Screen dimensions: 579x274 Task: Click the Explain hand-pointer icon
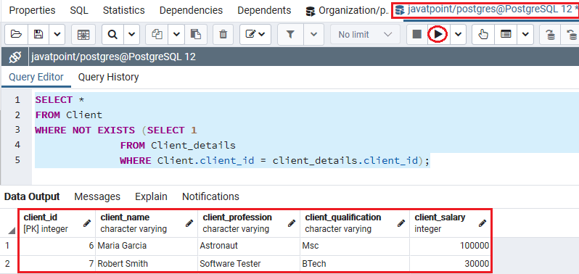[x=483, y=34]
